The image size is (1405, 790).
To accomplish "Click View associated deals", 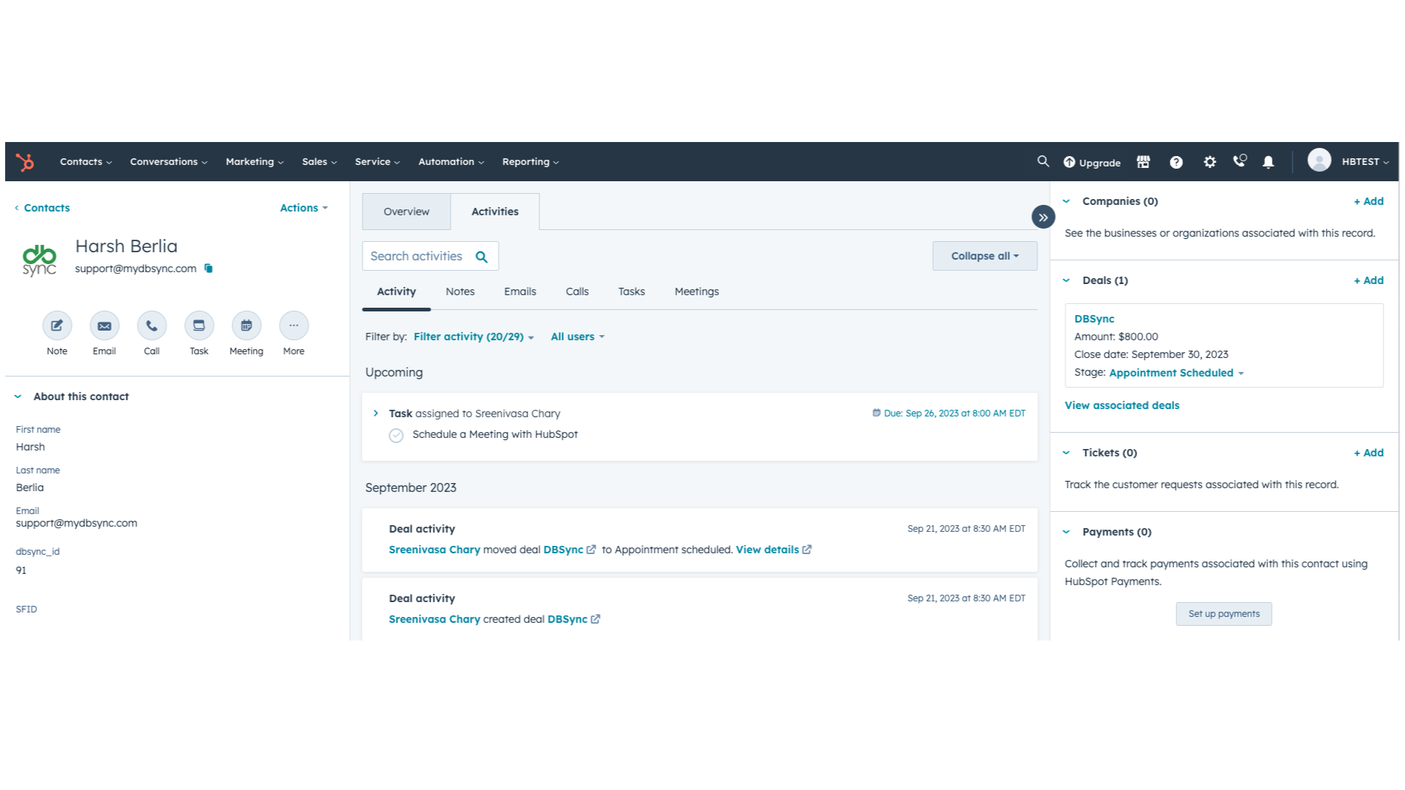I will [1122, 405].
